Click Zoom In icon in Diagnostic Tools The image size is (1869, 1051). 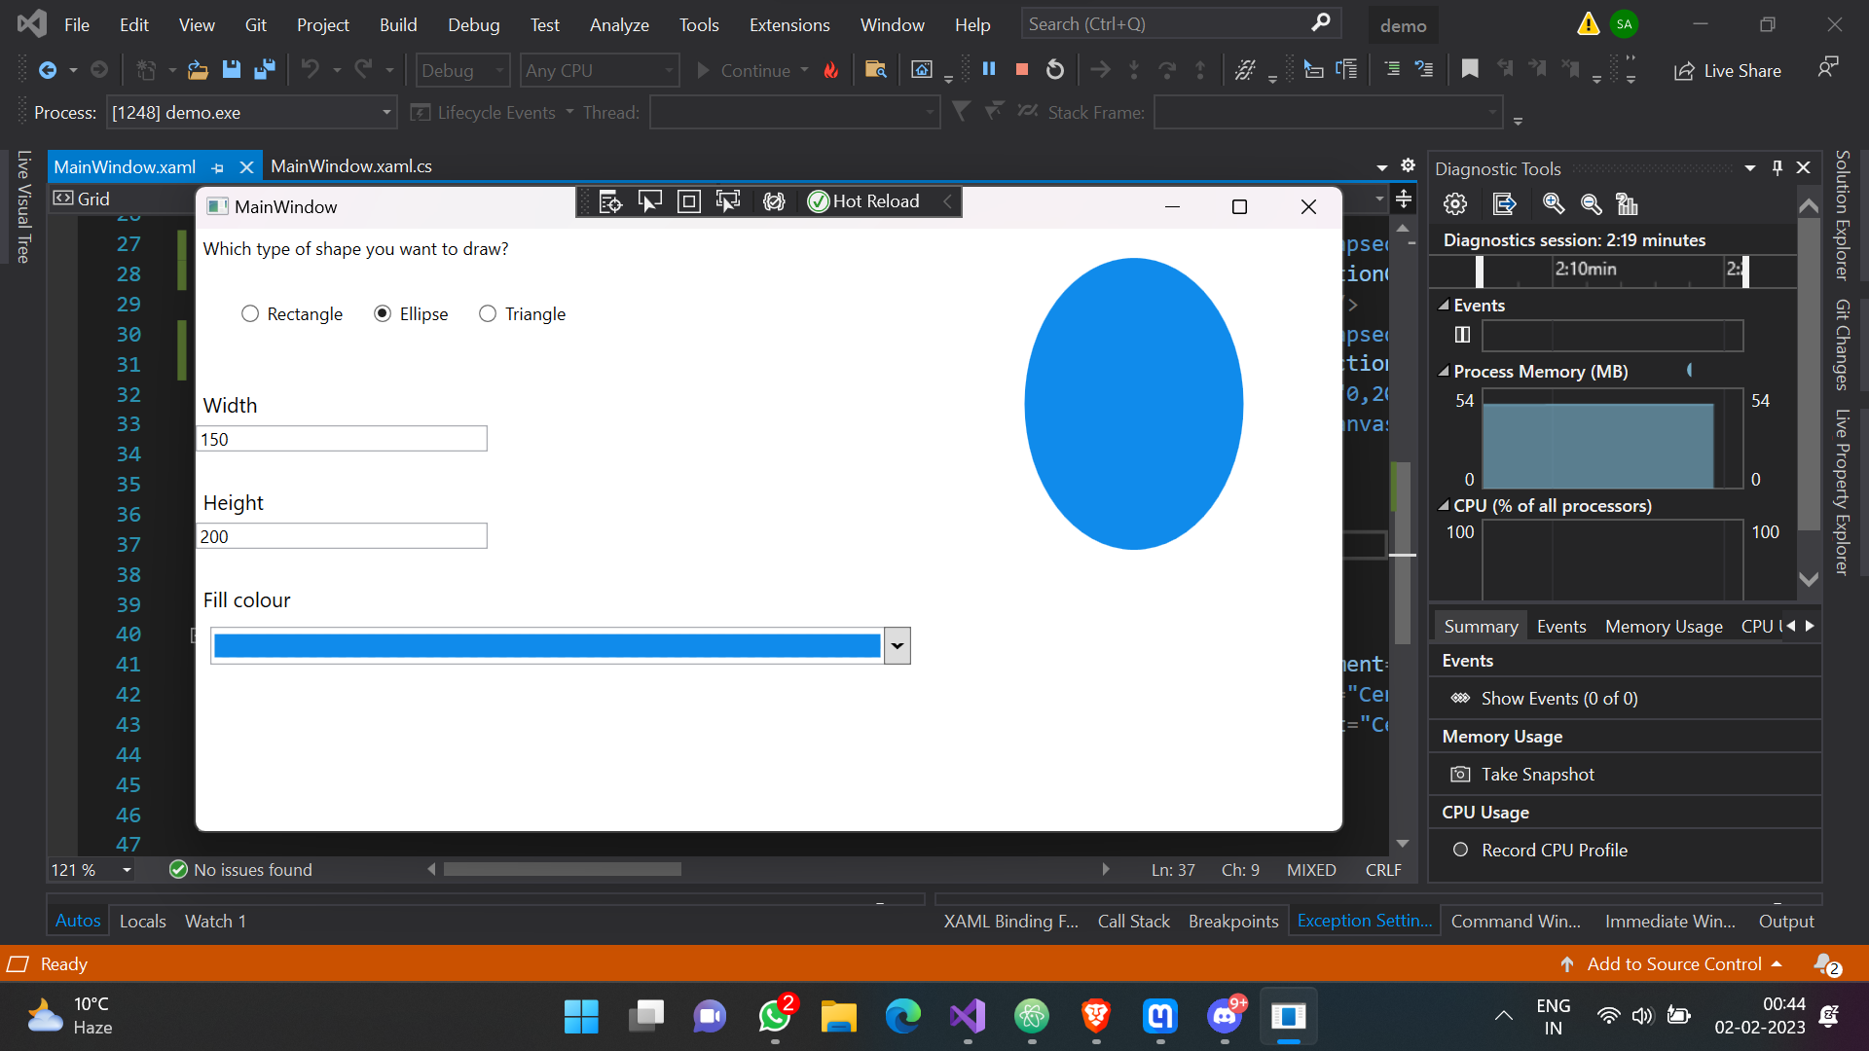(1554, 203)
